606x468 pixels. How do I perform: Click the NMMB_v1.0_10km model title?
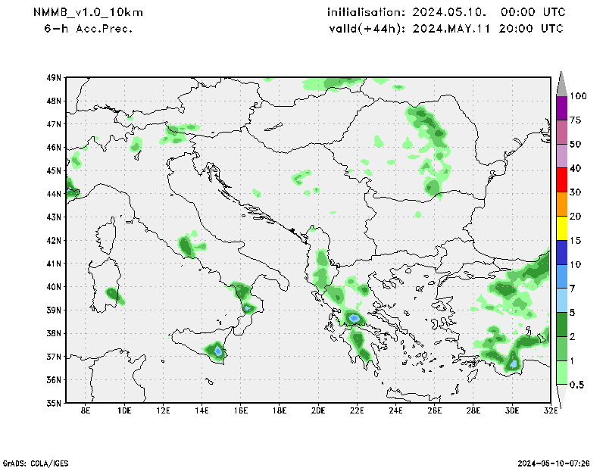tap(88, 12)
